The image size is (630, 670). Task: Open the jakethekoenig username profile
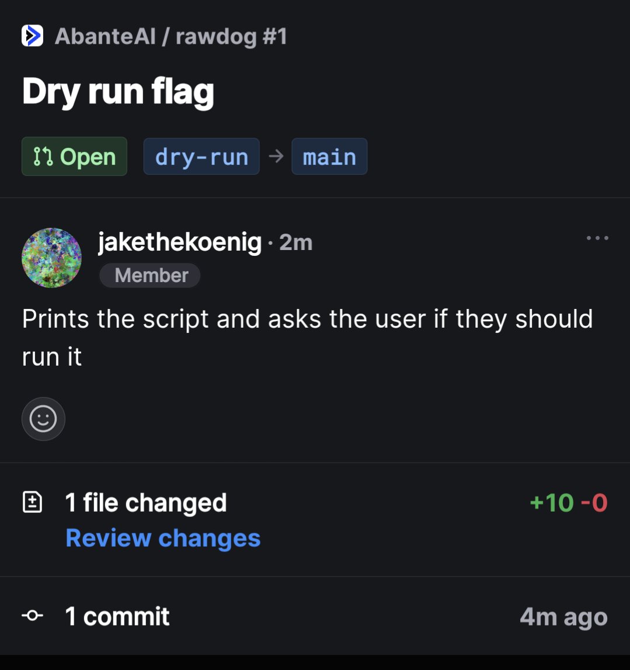(x=180, y=242)
